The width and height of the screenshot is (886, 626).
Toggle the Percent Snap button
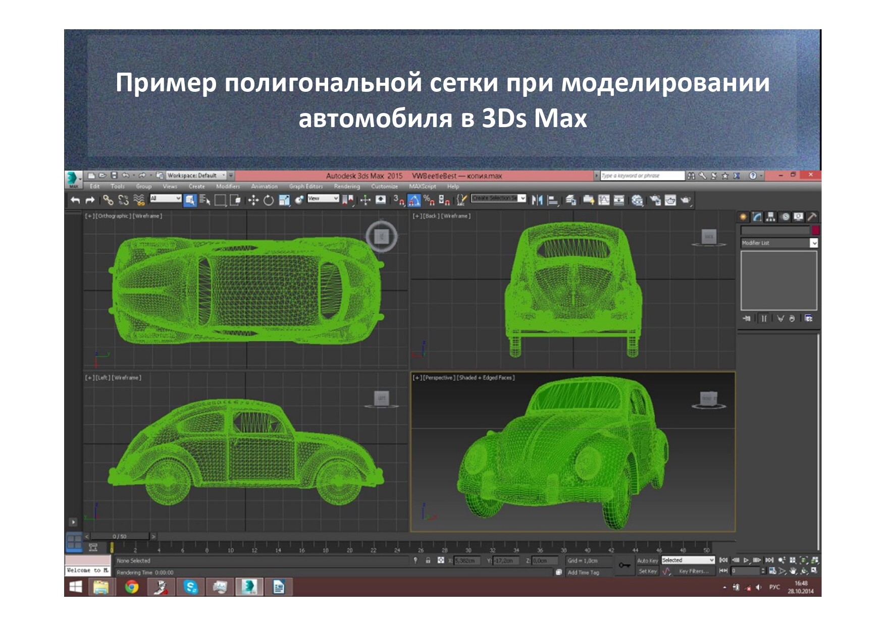click(429, 200)
